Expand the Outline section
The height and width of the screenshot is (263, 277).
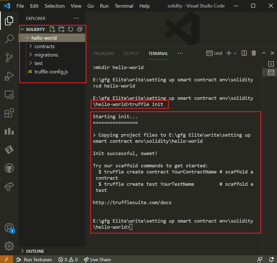[x=35, y=251]
